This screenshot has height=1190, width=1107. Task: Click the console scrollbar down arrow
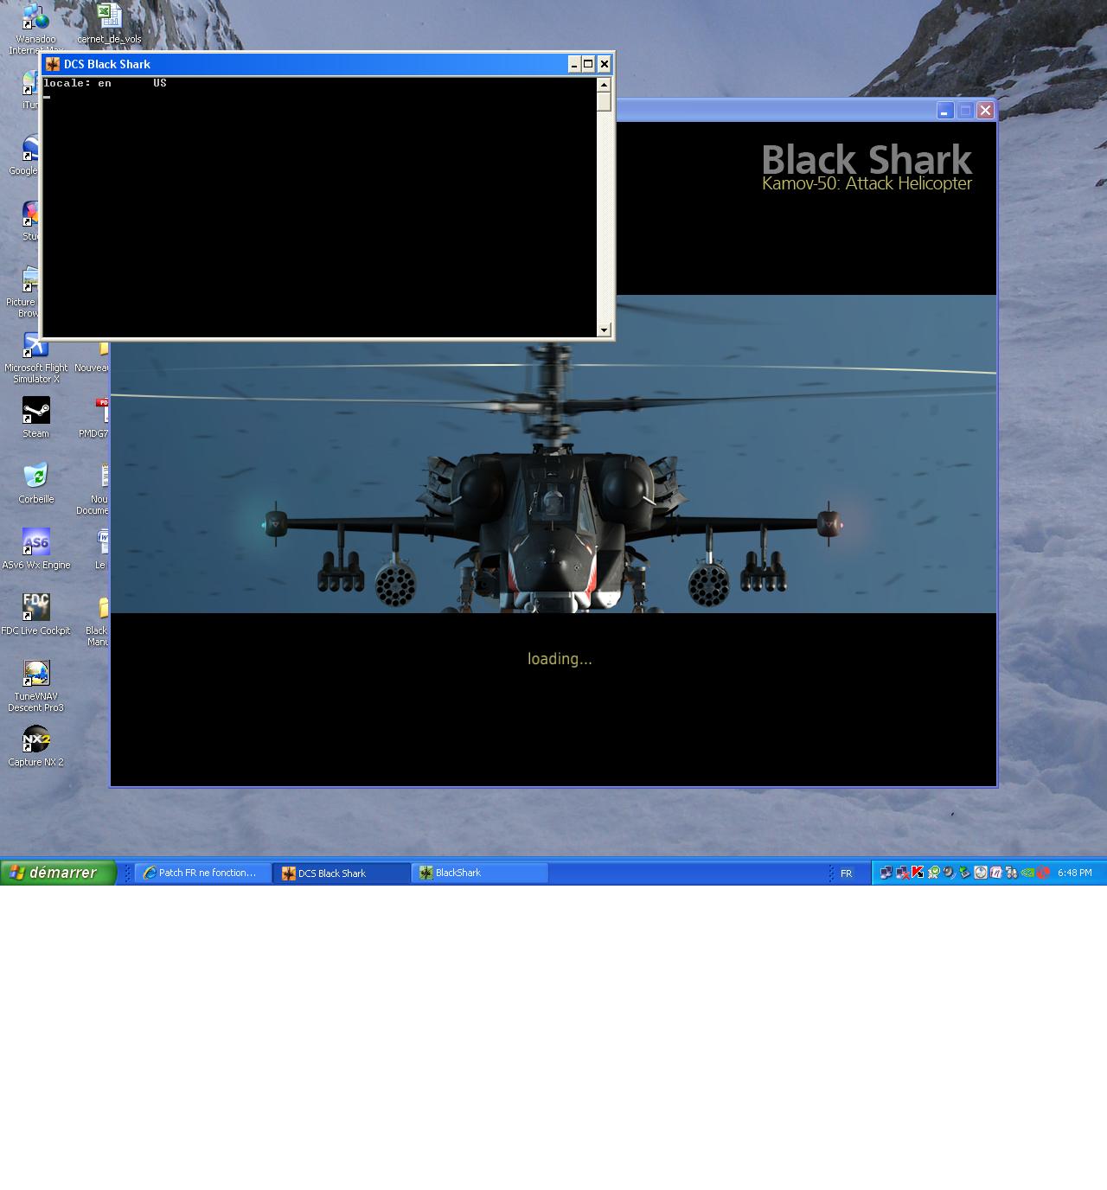tap(604, 329)
